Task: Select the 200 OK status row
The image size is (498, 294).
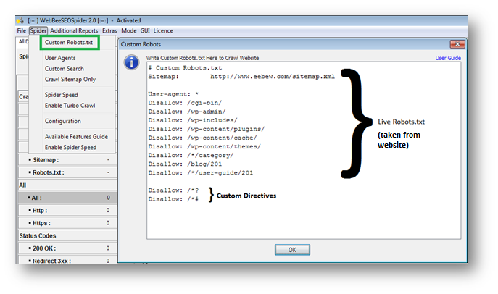Action: [67, 248]
